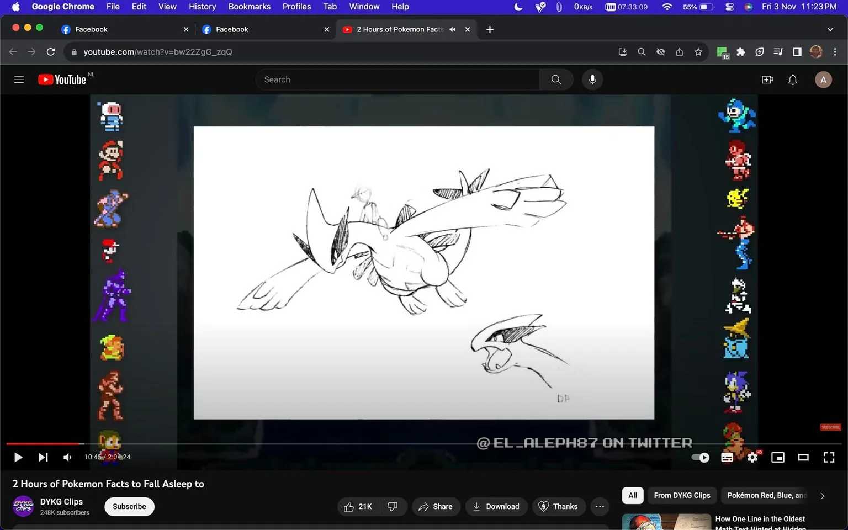The image size is (848, 530).
Task: Reload the page
Action: pos(51,52)
